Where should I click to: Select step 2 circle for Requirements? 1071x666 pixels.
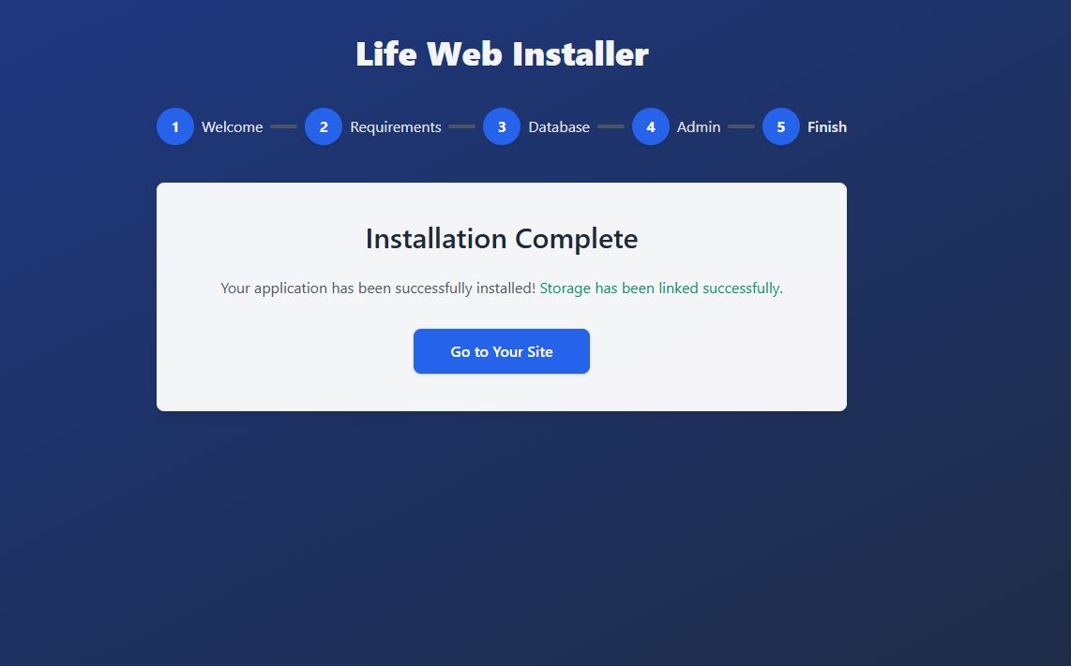[324, 126]
